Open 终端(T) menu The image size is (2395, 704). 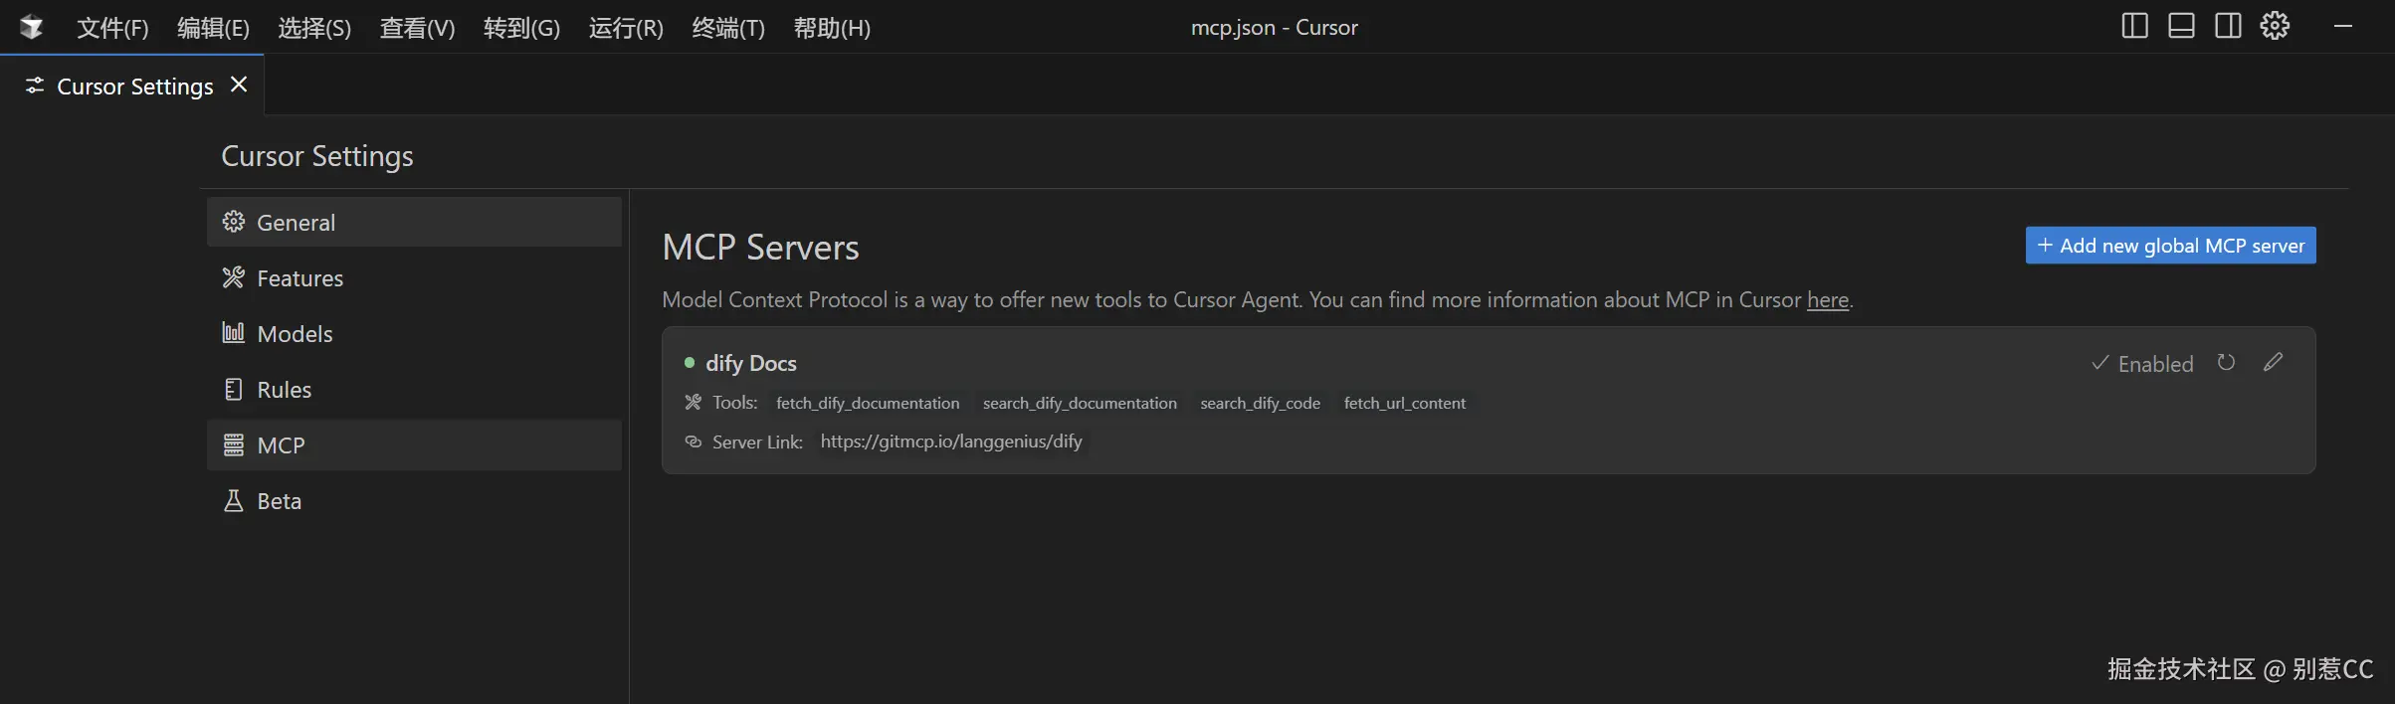tap(728, 28)
